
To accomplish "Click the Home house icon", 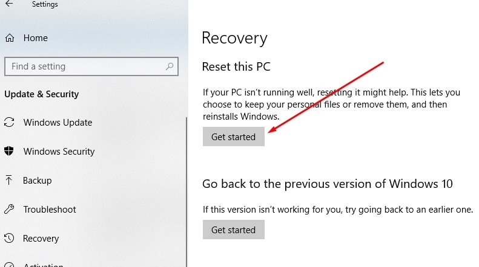I will point(9,38).
